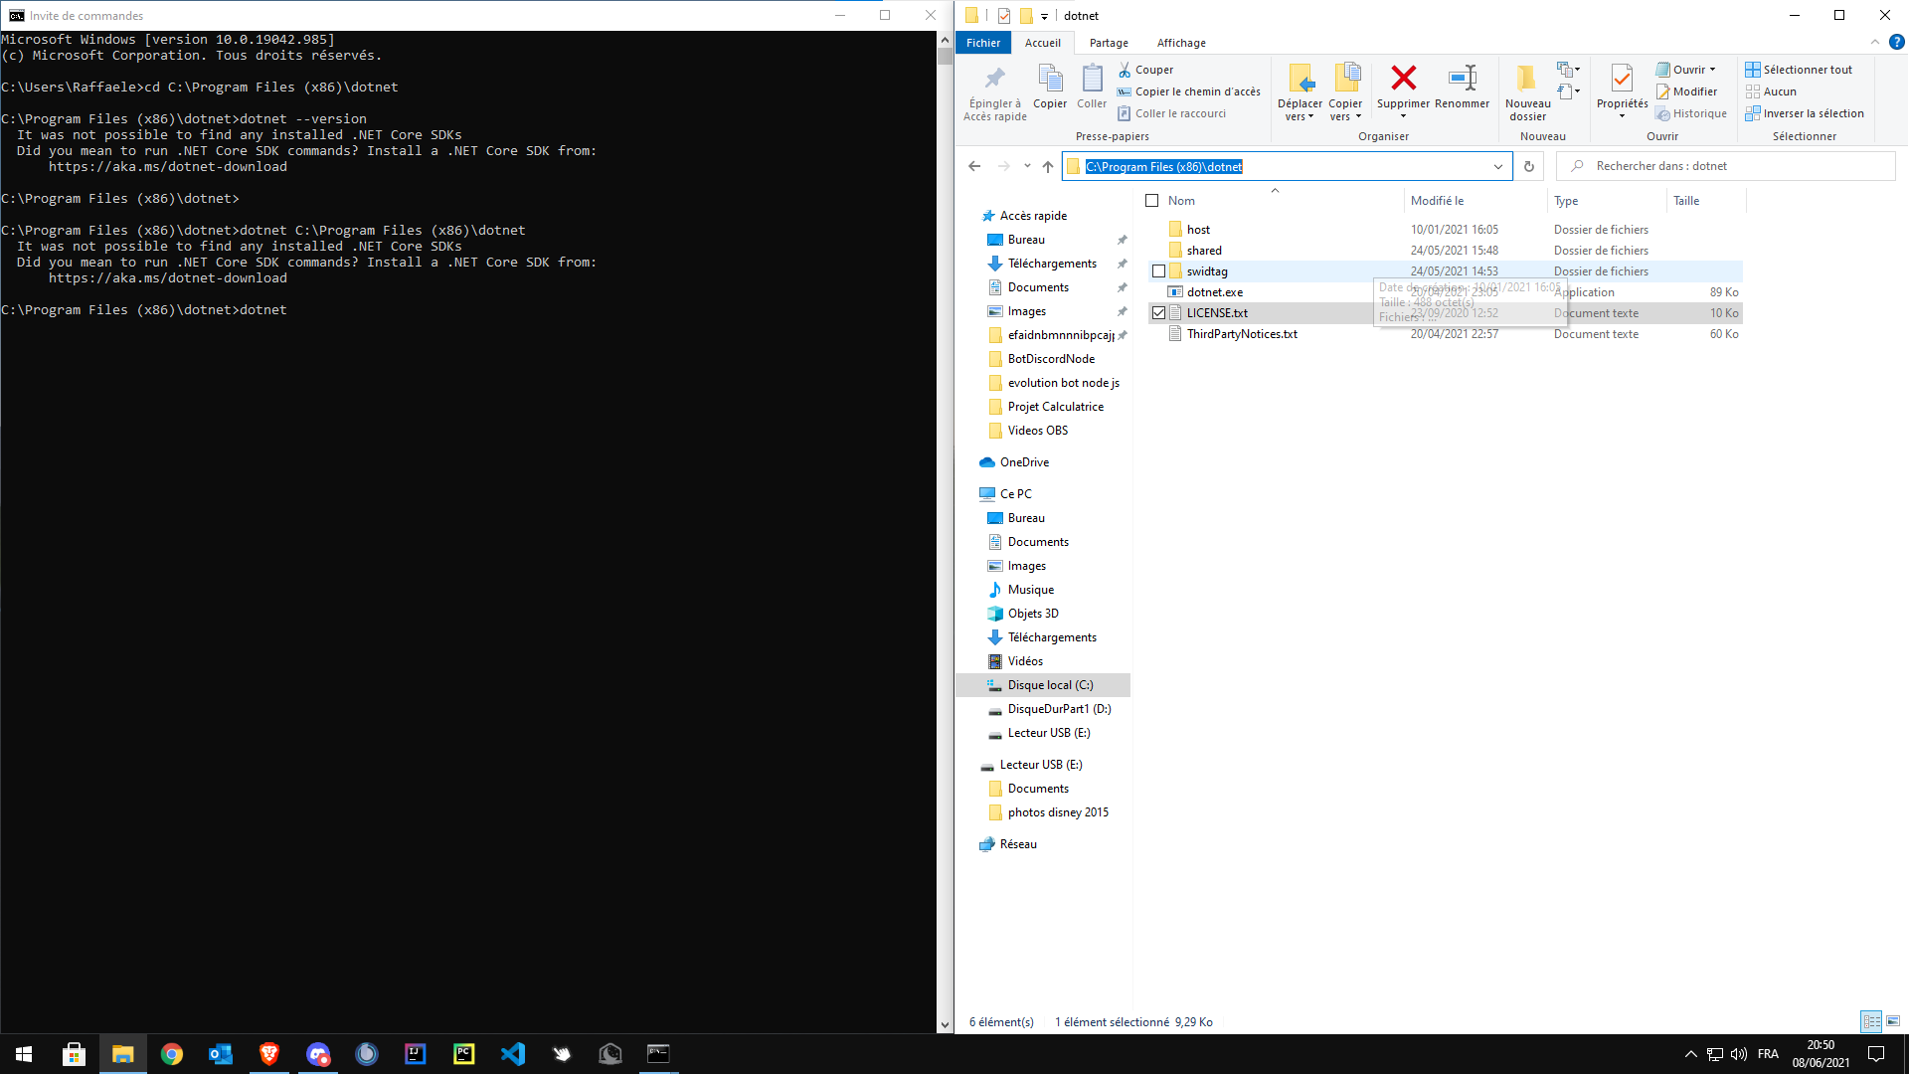Switch to the Partage tab
This screenshot has width=1909, height=1074.
pos(1109,42)
